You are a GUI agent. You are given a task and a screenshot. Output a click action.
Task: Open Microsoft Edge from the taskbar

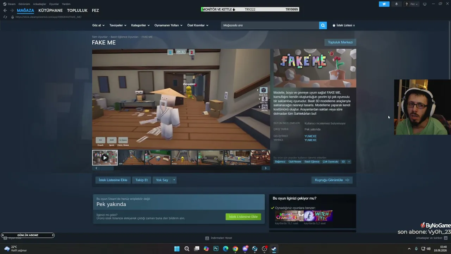pyautogui.click(x=225, y=249)
